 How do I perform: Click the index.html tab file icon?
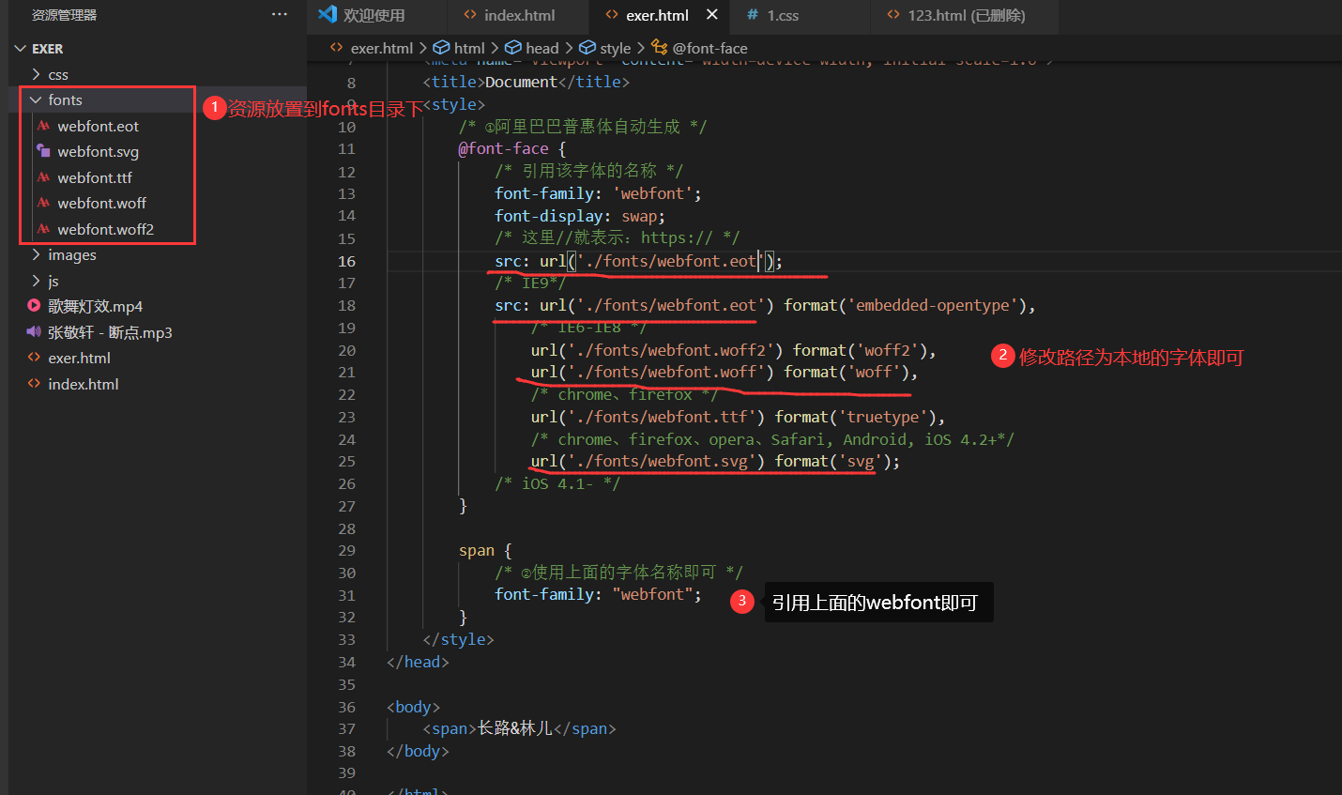[x=470, y=15]
